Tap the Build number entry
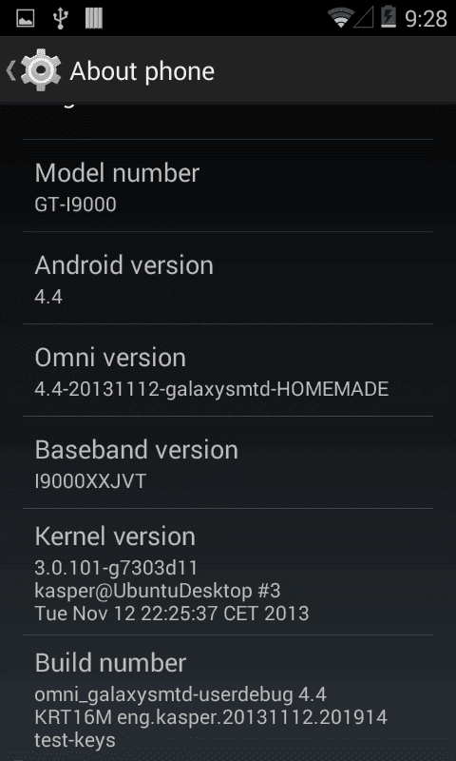Image resolution: width=456 pixels, height=761 pixels. tap(228, 696)
